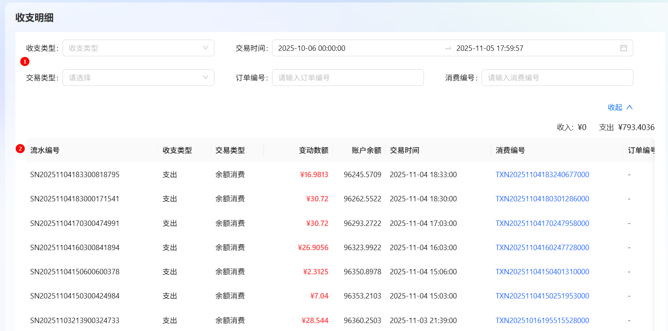
Task: Click the time 2025-11-04 18:33:00
Action: click(423, 175)
